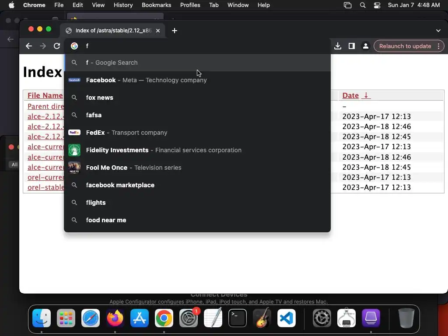Open the Help menu
The width and height of the screenshot is (448, 336).
(263, 5)
